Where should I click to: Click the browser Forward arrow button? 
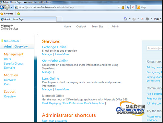pos(7,7)
